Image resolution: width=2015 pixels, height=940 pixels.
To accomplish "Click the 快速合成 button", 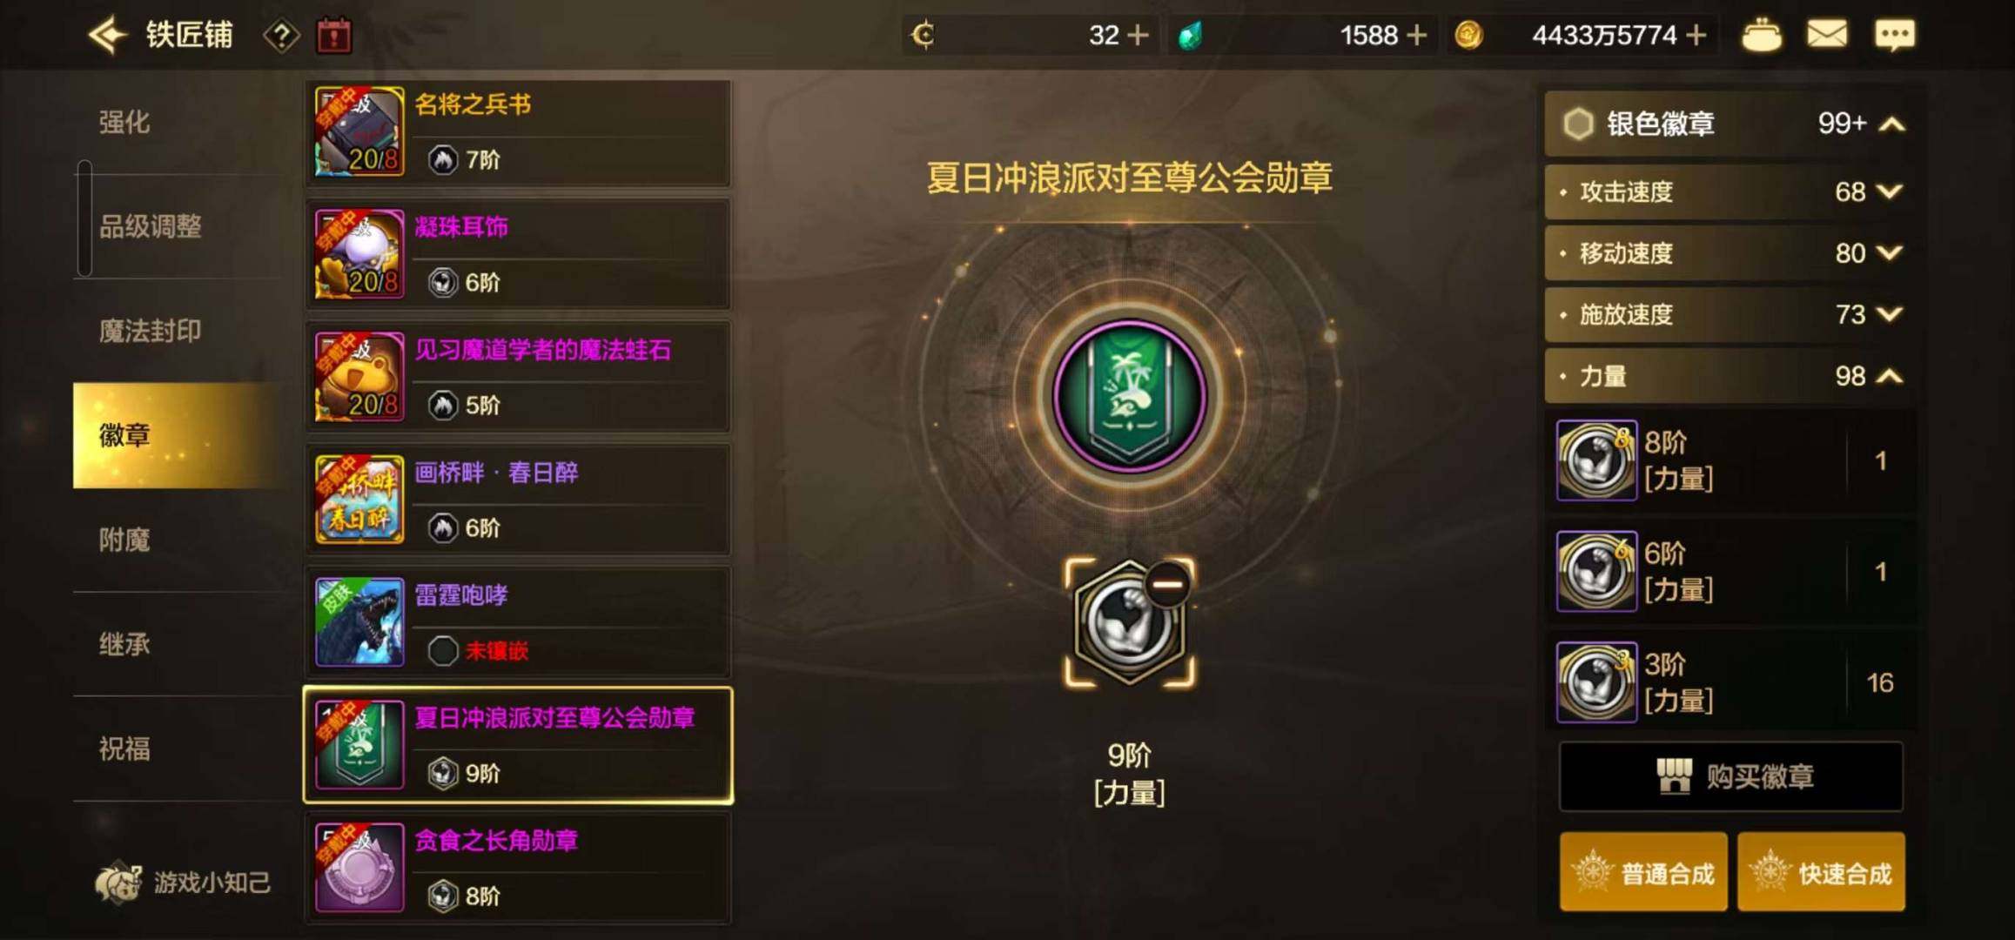I will [1821, 872].
